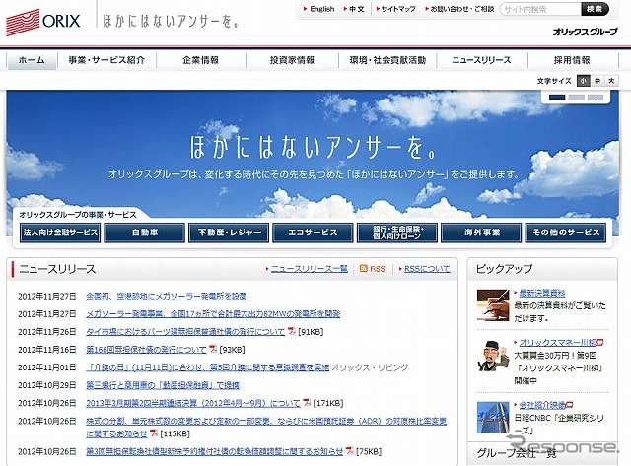Click building thumbnail for 会社紹介映像
This screenshot has width=631, height=466.
(x=493, y=418)
